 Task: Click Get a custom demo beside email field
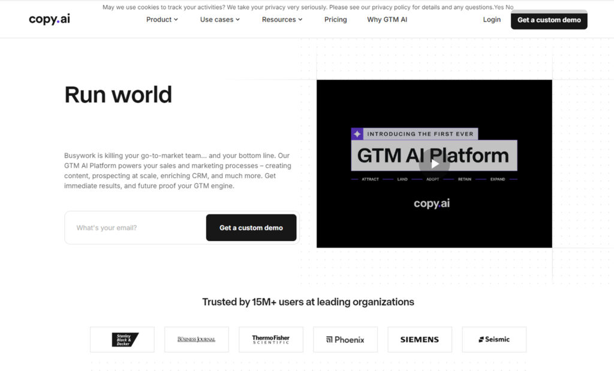(x=251, y=228)
